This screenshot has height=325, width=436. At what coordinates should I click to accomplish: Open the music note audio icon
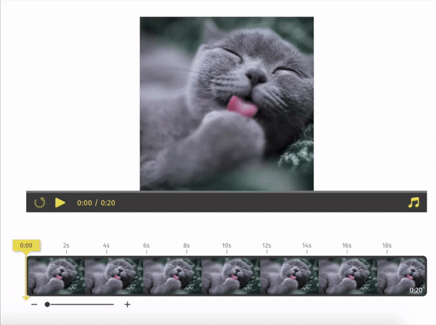coord(413,203)
